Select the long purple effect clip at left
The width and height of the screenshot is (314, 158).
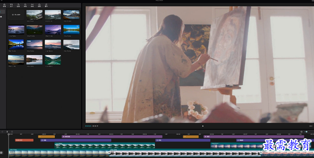coord(112,137)
